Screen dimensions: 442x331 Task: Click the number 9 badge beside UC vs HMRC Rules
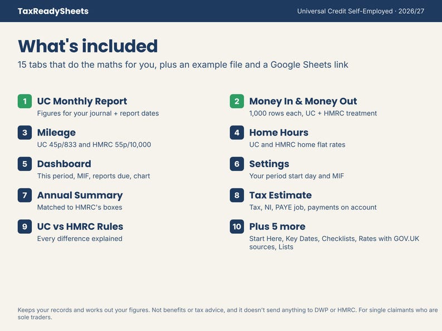tap(25, 227)
